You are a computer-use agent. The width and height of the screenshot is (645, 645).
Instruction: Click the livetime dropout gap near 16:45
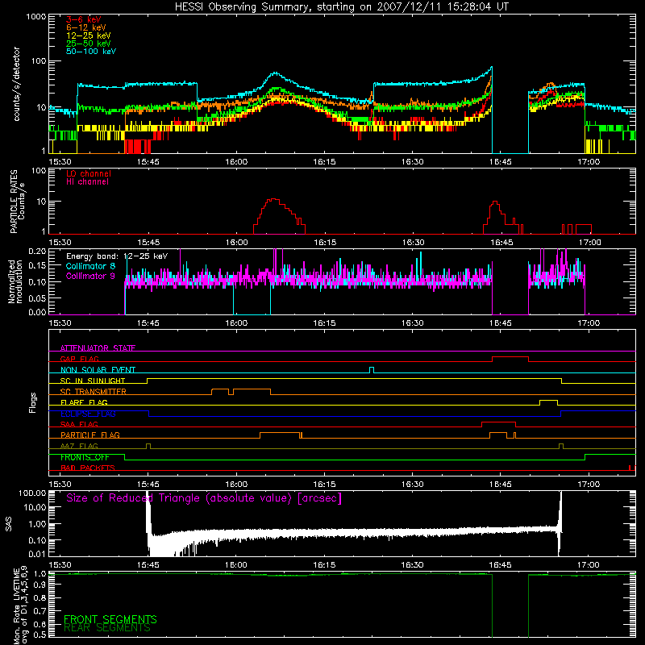(x=510, y=605)
